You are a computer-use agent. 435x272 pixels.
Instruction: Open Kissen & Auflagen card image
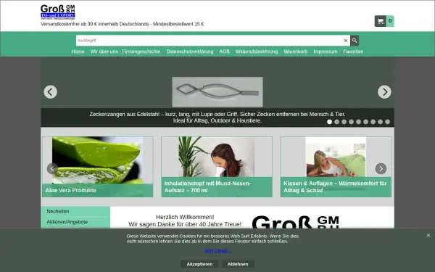336,157
